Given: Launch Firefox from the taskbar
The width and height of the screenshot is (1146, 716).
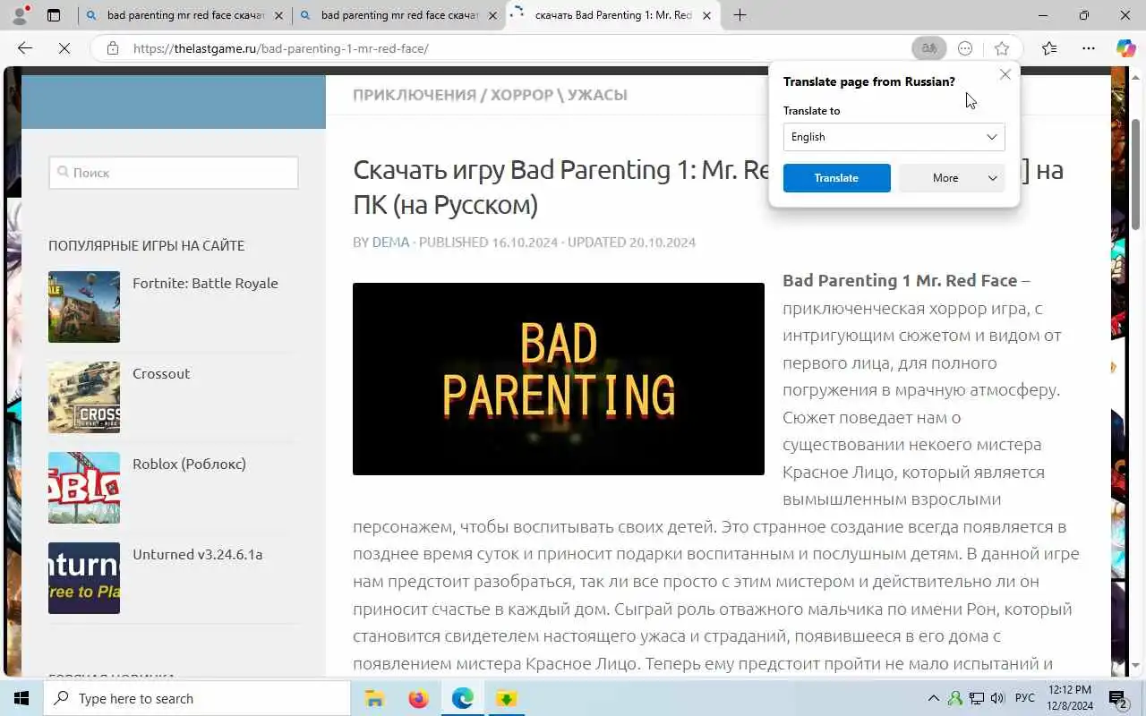Looking at the screenshot, I should click(418, 698).
